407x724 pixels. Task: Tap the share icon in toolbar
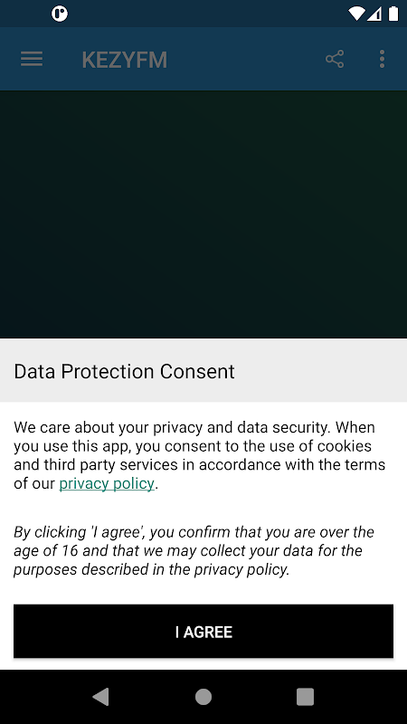[335, 59]
